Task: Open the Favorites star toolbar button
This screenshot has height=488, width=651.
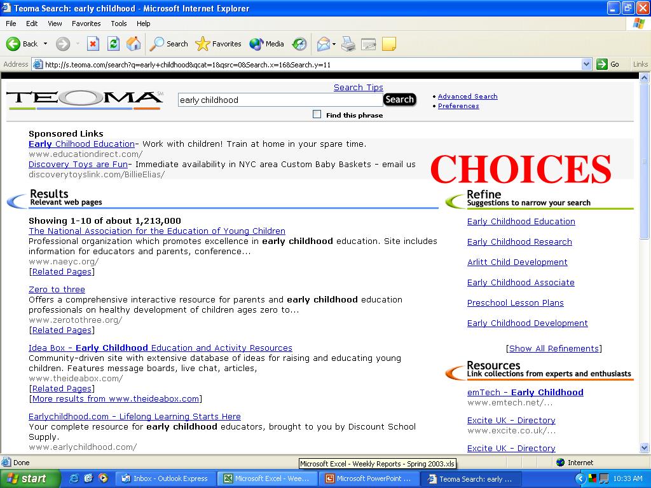Action: tap(219, 44)
